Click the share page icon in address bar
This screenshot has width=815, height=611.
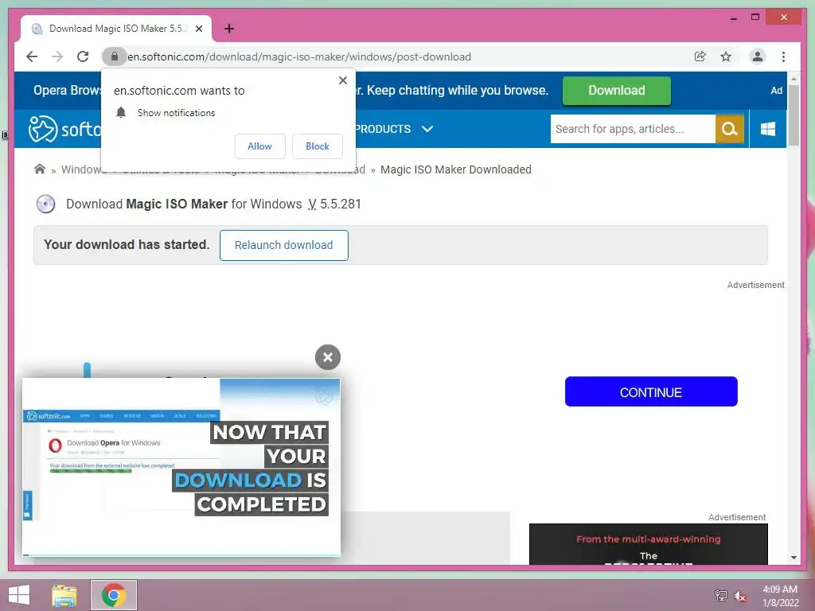(x=700, y=56)
